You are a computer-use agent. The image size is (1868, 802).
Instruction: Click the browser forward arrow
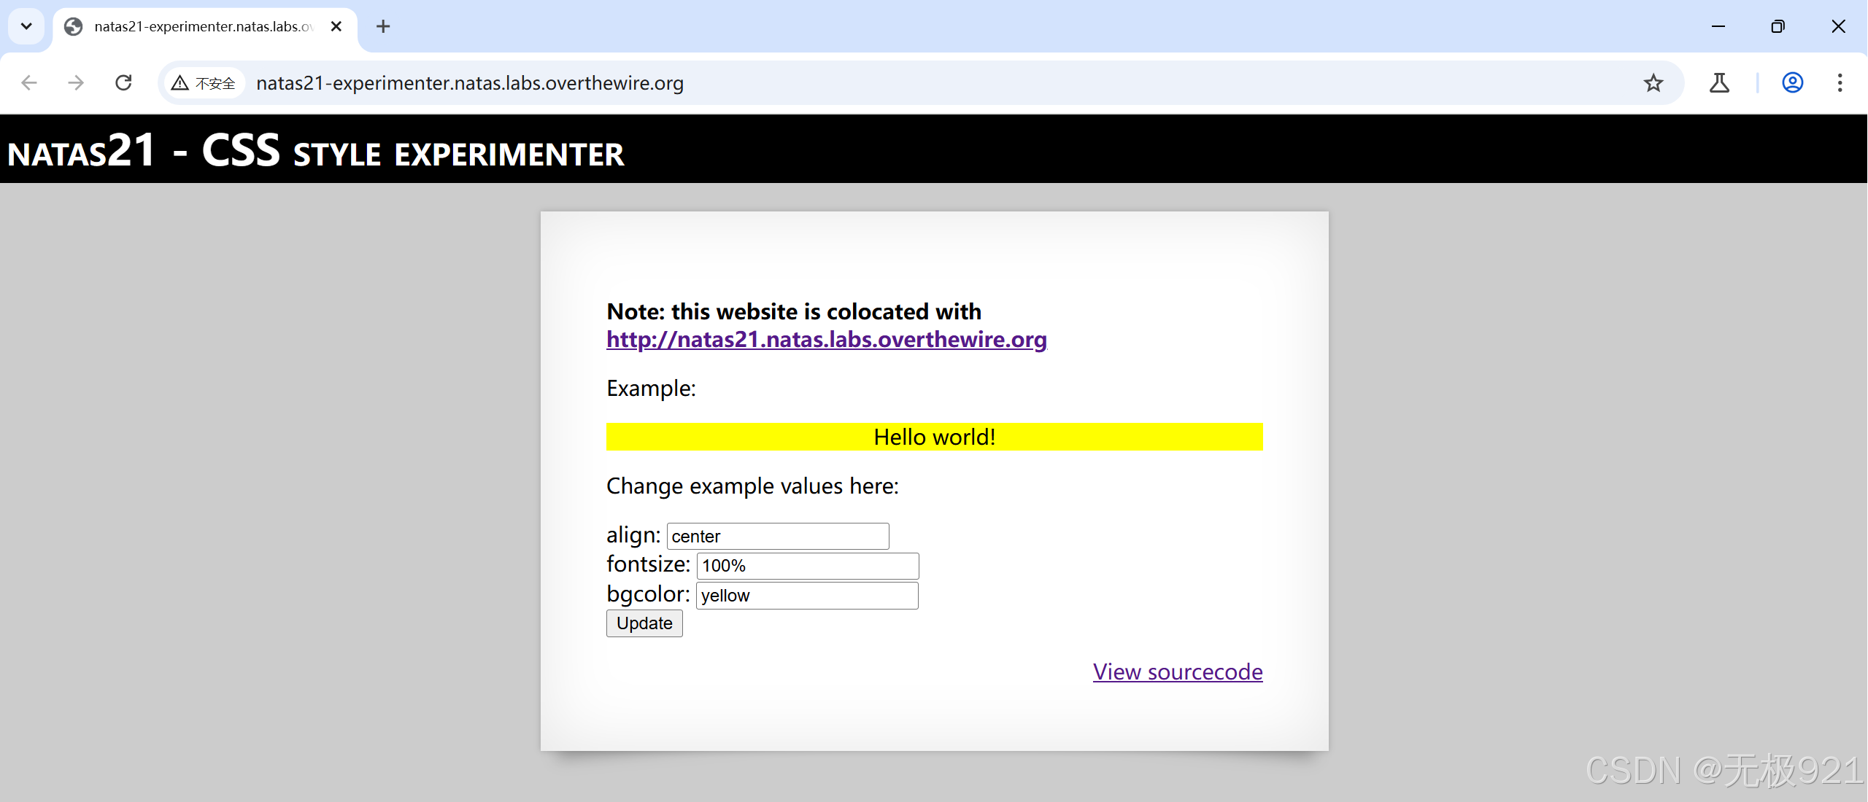click(x=76, y=83)
